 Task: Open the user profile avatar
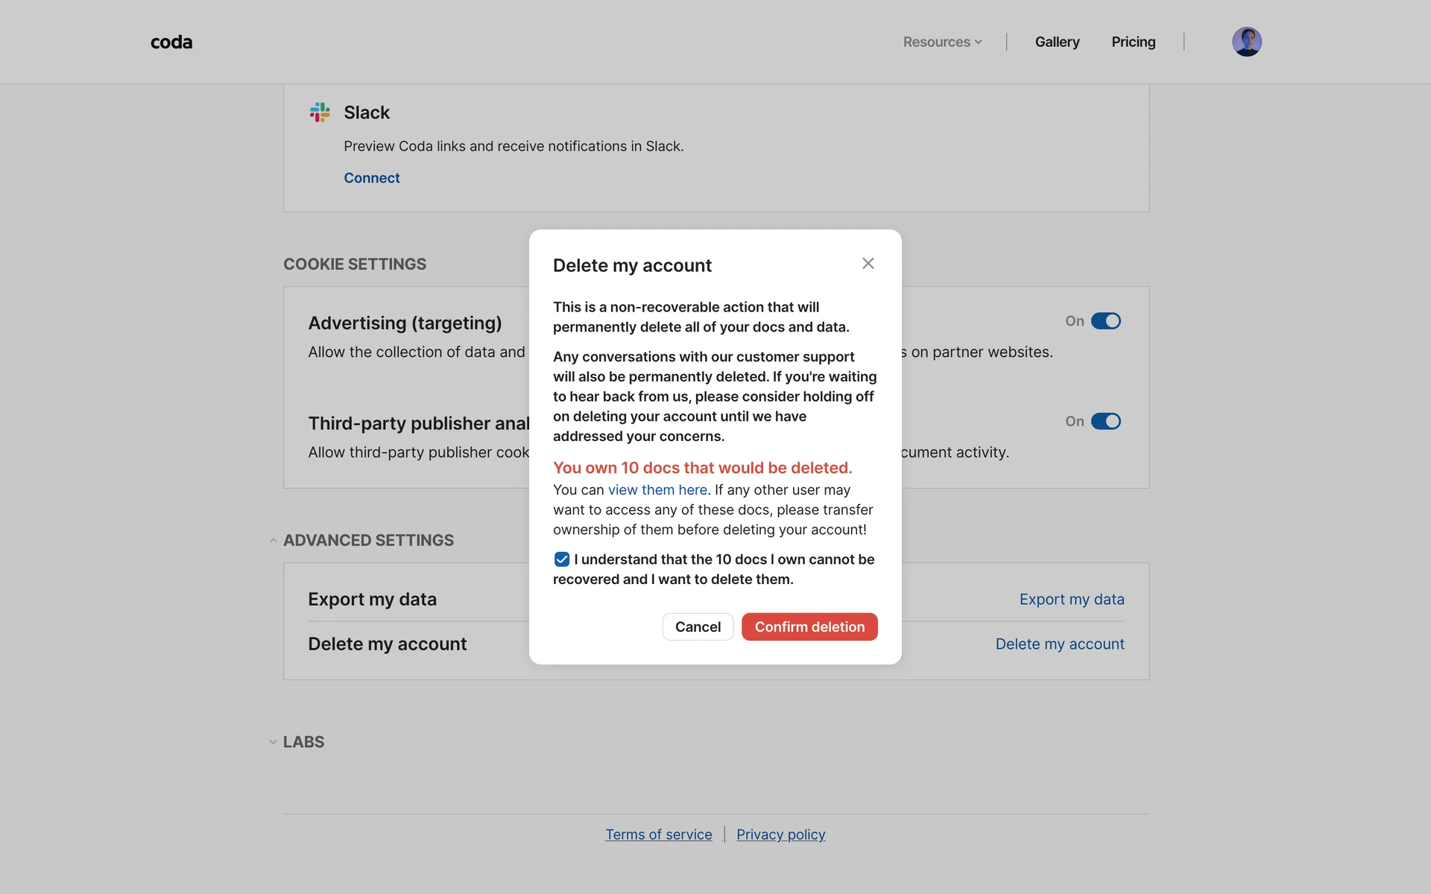click(x=1246, y=42)
